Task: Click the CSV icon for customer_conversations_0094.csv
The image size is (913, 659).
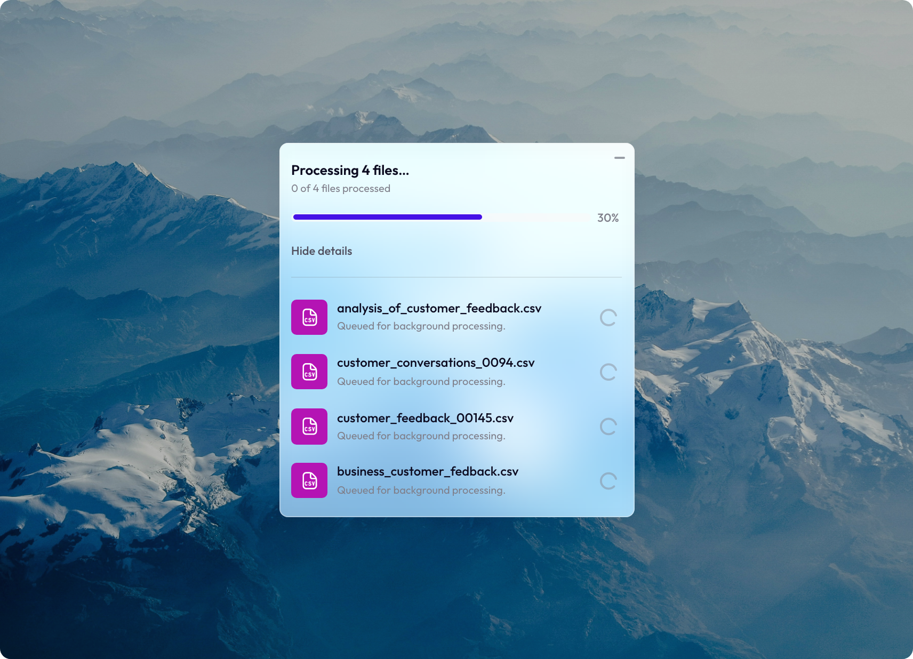Action: (309, 372)
